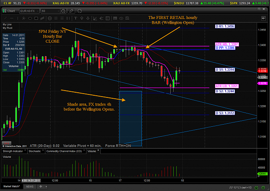
Task: Click the $INDU ticker quote
Action: [199, 3]
